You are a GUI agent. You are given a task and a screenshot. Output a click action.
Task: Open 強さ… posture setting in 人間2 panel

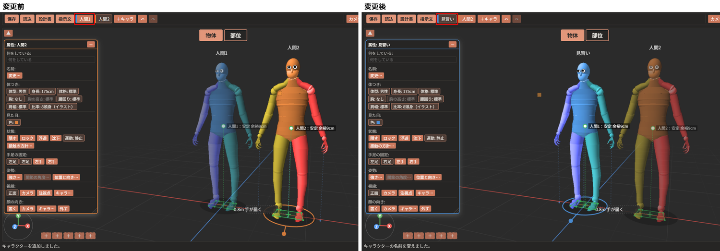point(14,177)
